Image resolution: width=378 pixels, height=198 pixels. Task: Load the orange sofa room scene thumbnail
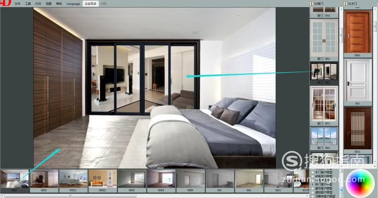[103, 179]
